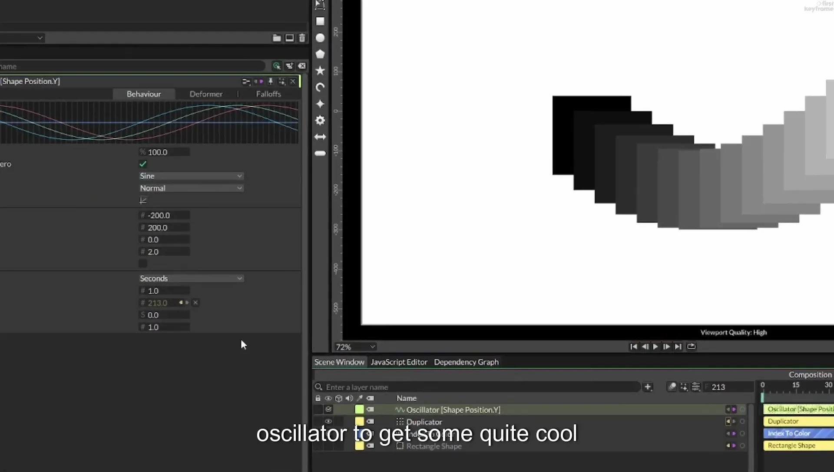Image resolution: width=834 pixels, height=472 pixels.
Task: Select the Capsule shape tool
Action: point(320,153)
